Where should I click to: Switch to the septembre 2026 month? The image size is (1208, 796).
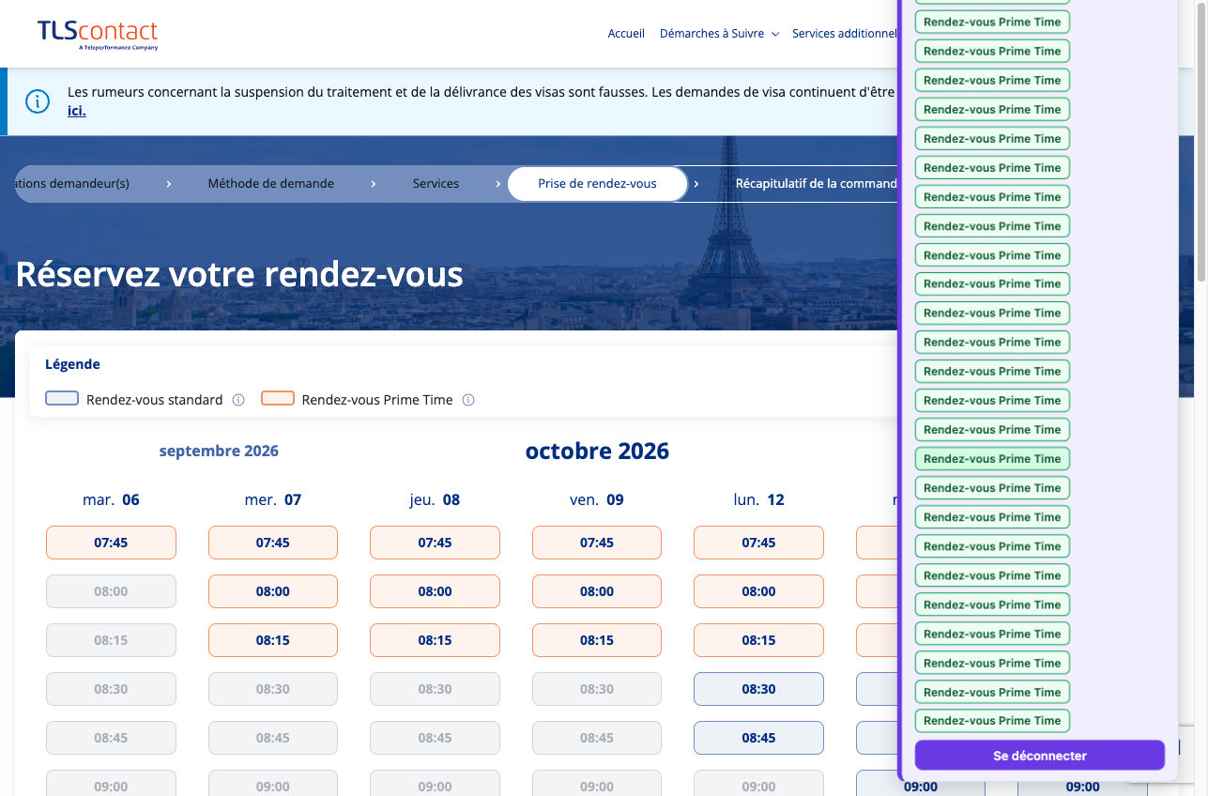tap(219, 451)
